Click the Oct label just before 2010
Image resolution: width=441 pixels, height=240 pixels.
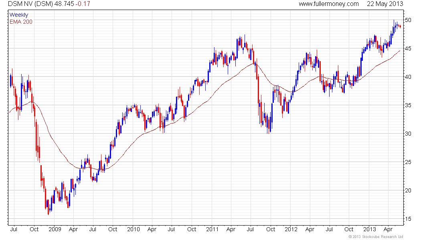tap(113, 229)
